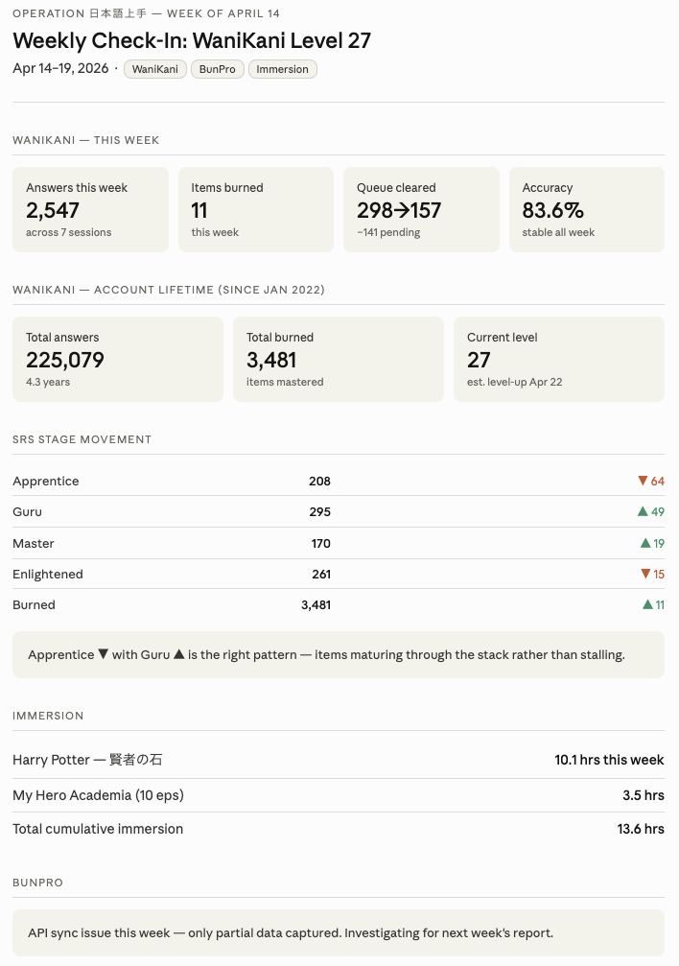Click the note about Apprentice and Guru pattern
The image size is (679, 966).
point(339,655)
